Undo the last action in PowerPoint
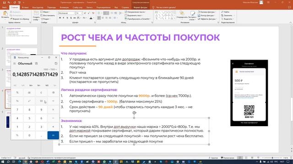Image resolution: width=293 pixels, height=164 pixels. coord(9,2)
